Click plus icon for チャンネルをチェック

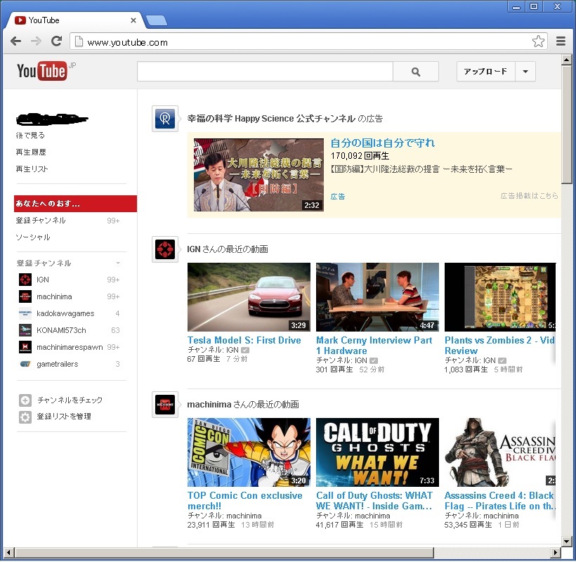[x=25, y=400]
